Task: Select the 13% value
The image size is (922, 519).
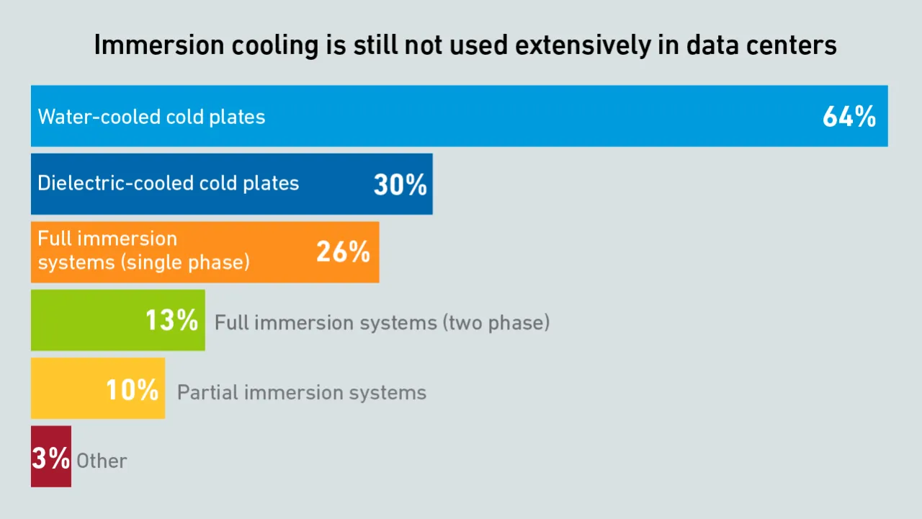Action: 171,321
